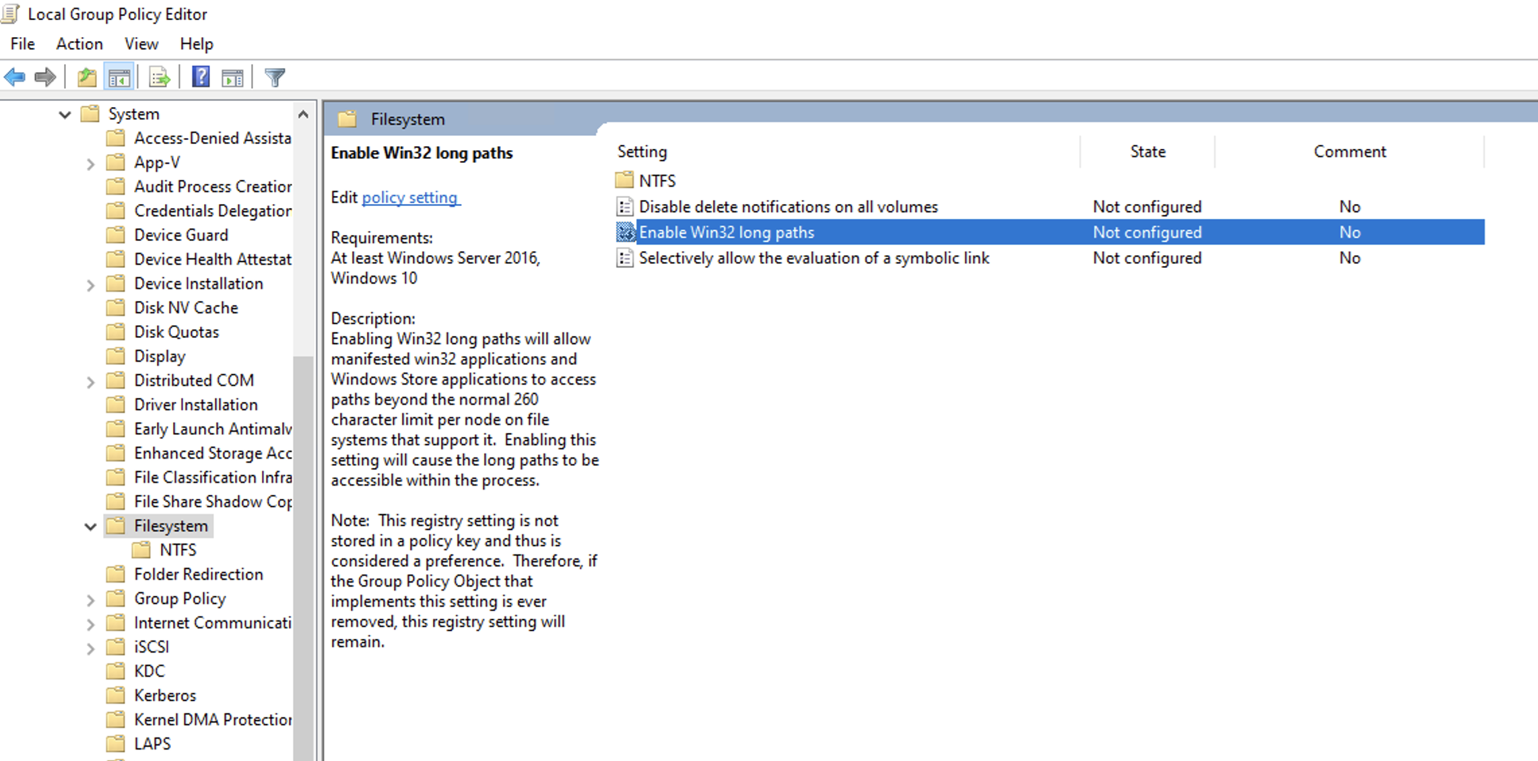1538x761 pixels.
Task: Select Disable delete notifications policy icon
Action: pos(625,207)
